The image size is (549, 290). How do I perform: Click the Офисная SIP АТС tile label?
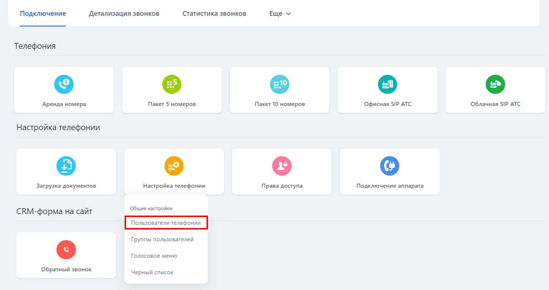tap(387, 104)
